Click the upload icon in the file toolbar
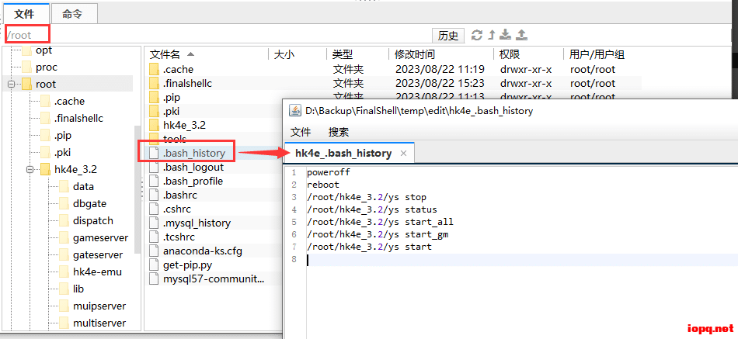 click(x=521, y=35)
